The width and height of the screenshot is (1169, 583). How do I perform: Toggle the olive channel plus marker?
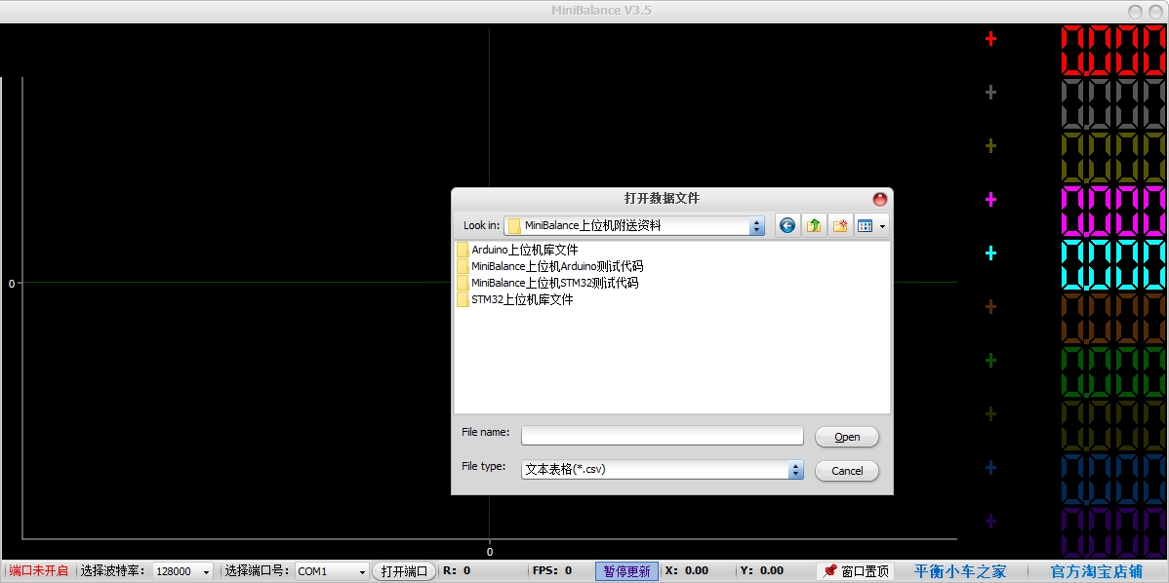(990, 146)
